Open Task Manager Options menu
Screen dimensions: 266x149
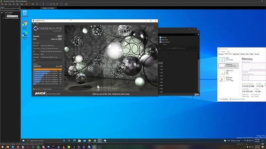tap(224, 51)
